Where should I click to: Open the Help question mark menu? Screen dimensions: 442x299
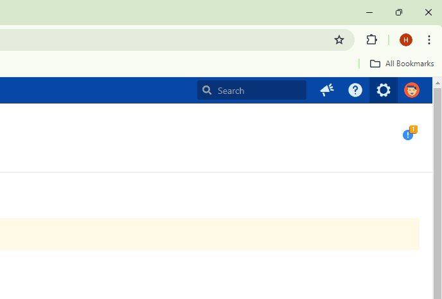coord(355,91)
